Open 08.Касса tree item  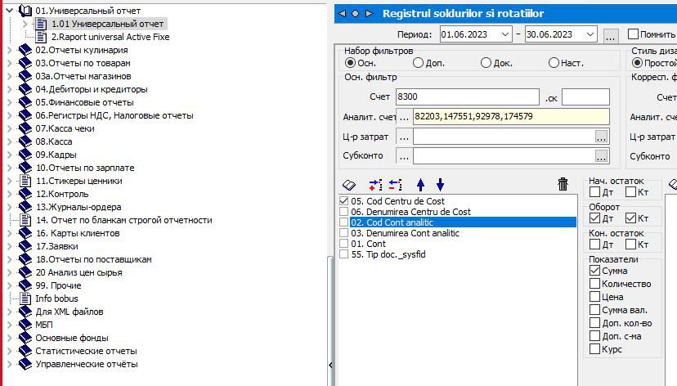(53, 141)
